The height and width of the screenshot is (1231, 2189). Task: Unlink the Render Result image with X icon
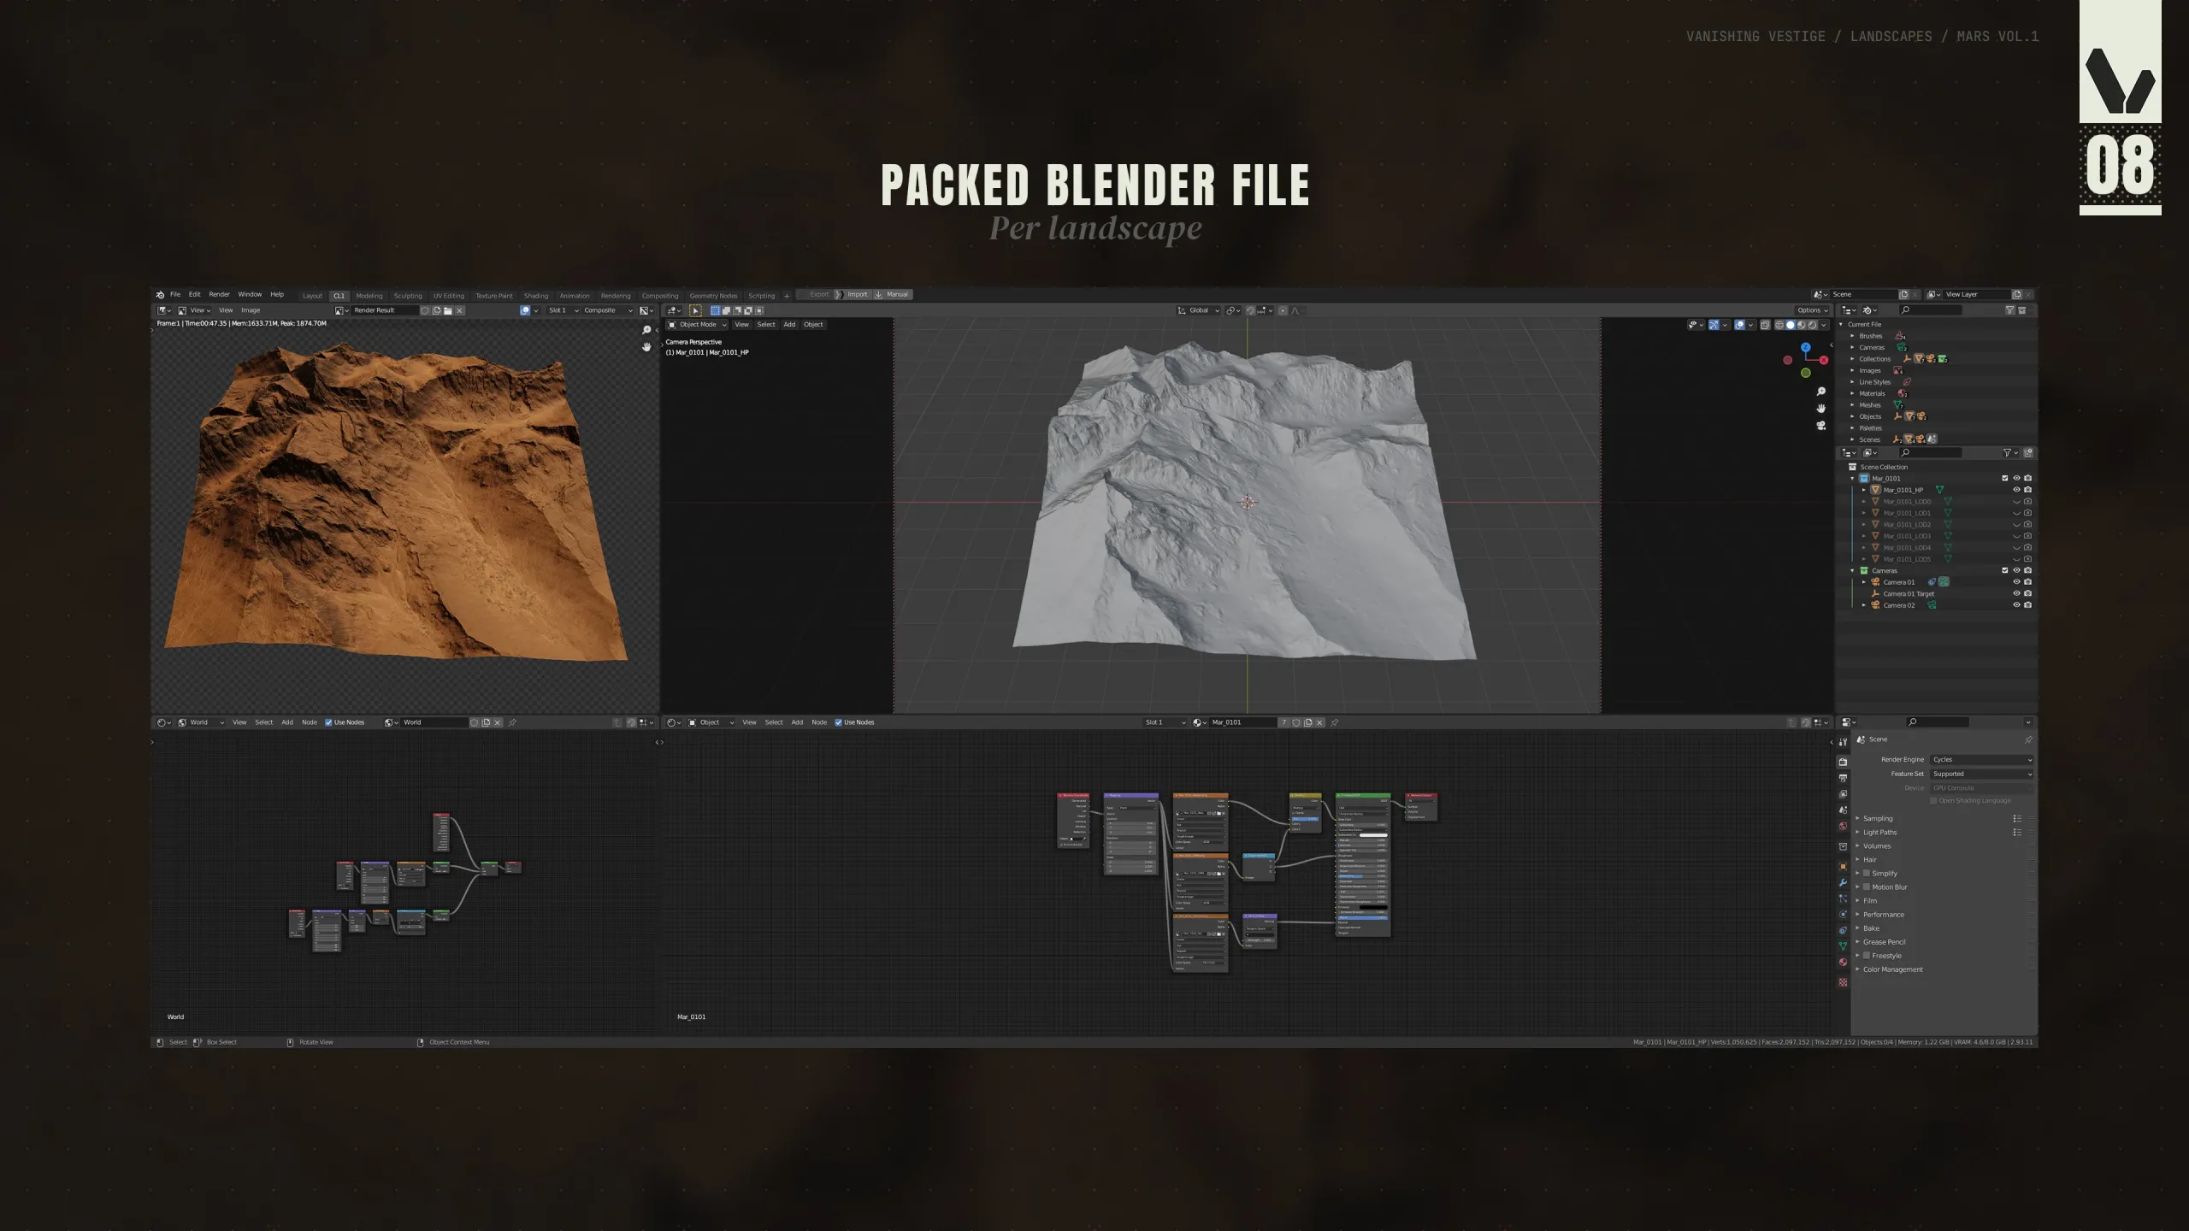(460, 310)
